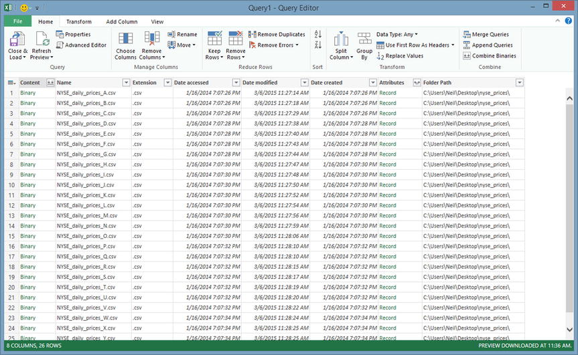
Task: Open Record attributes for NYSE_daily_prices_T.csv
Action: (387, 287)
